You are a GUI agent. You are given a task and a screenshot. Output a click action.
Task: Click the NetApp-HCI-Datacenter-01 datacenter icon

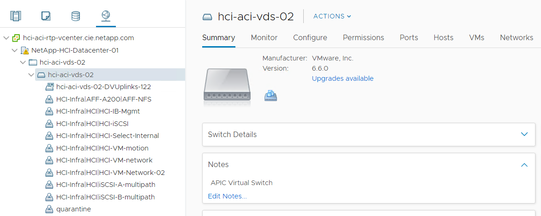pyautogui.click(x=24, y=50)
